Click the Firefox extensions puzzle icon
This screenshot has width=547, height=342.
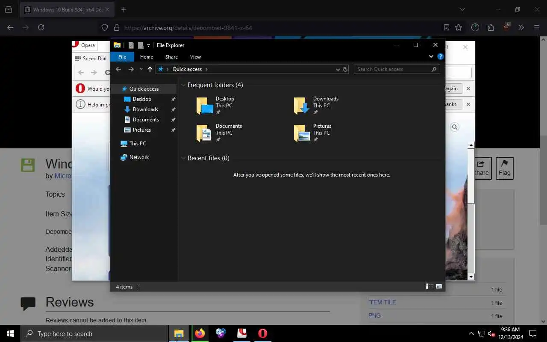point(491,27)
